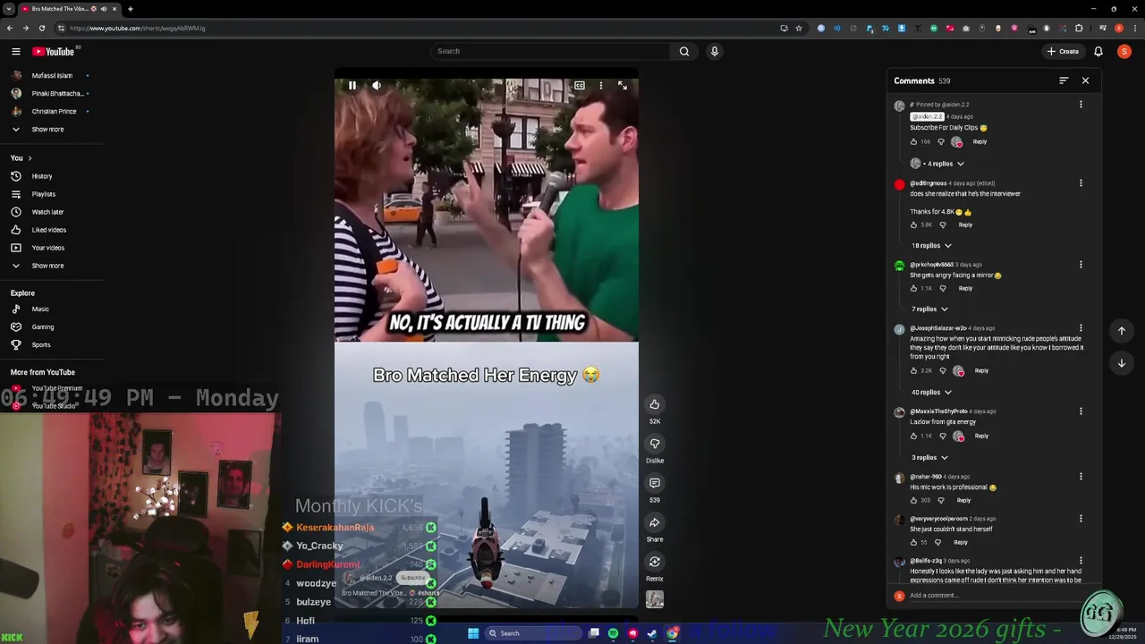
Task: Pause the Shorts video
Action: pos(352,86)
